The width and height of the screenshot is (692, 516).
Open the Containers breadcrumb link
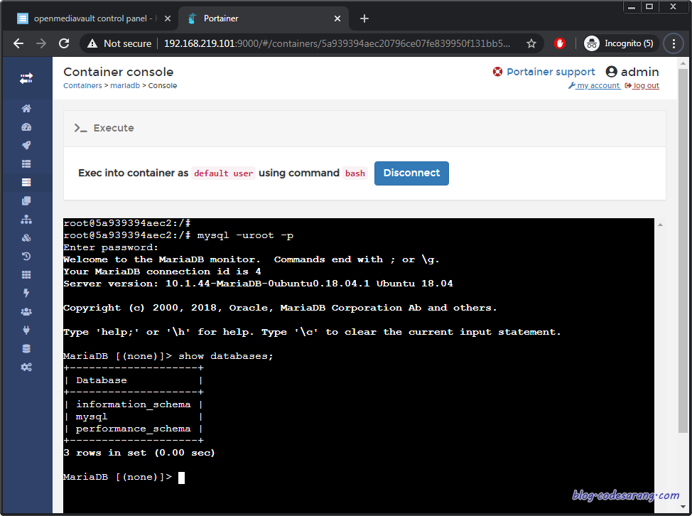click(82, 85)
